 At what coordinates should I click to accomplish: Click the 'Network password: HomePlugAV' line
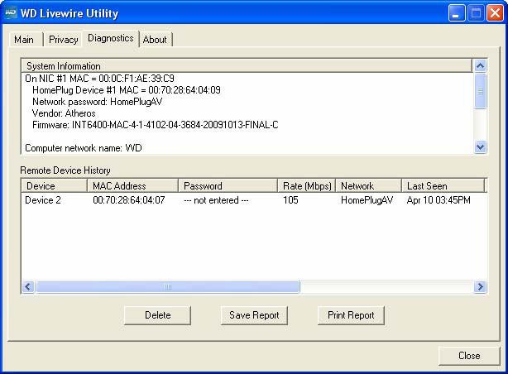[x=97, y=102]
